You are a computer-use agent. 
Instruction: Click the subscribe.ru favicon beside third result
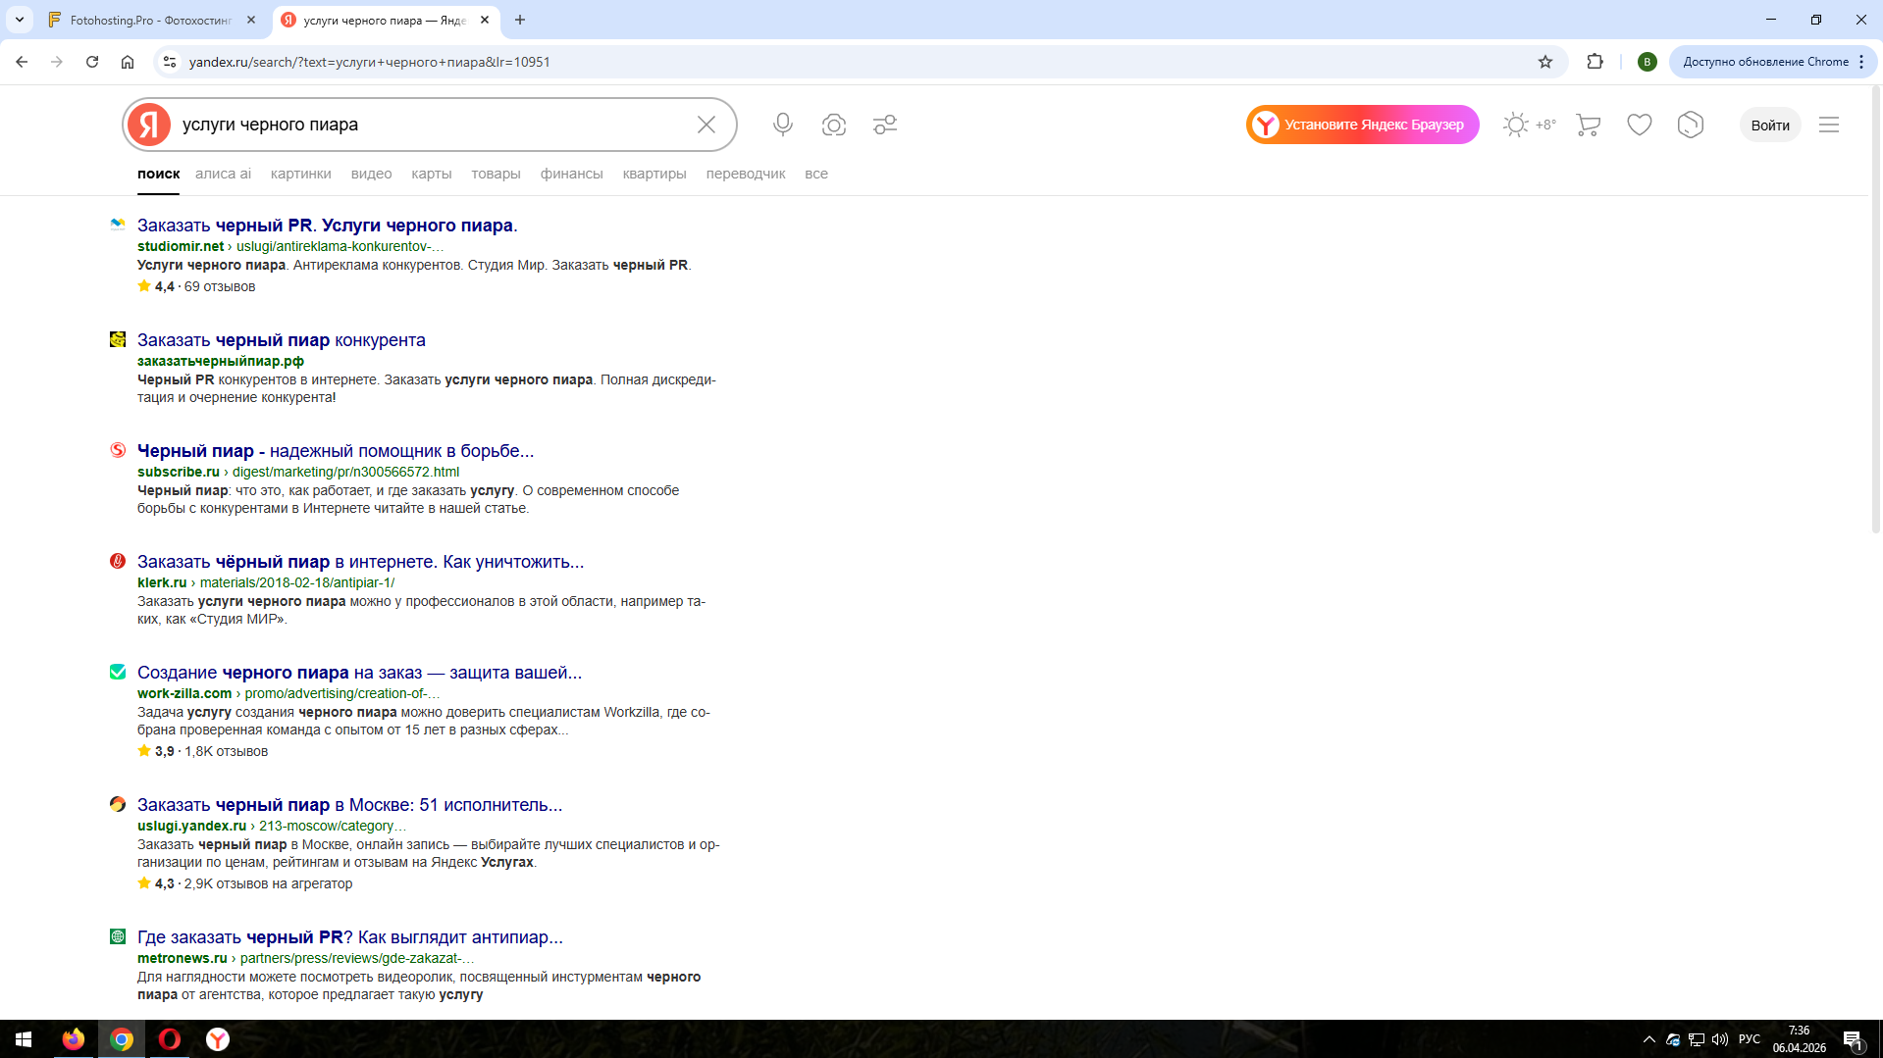tap(118, 450)
